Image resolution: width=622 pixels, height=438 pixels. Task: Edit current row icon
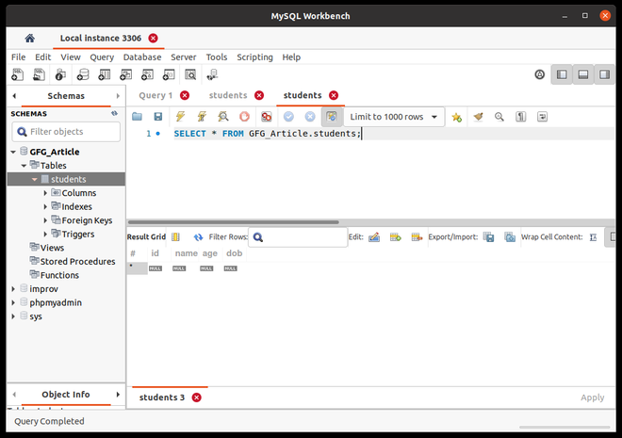[374, 237]
